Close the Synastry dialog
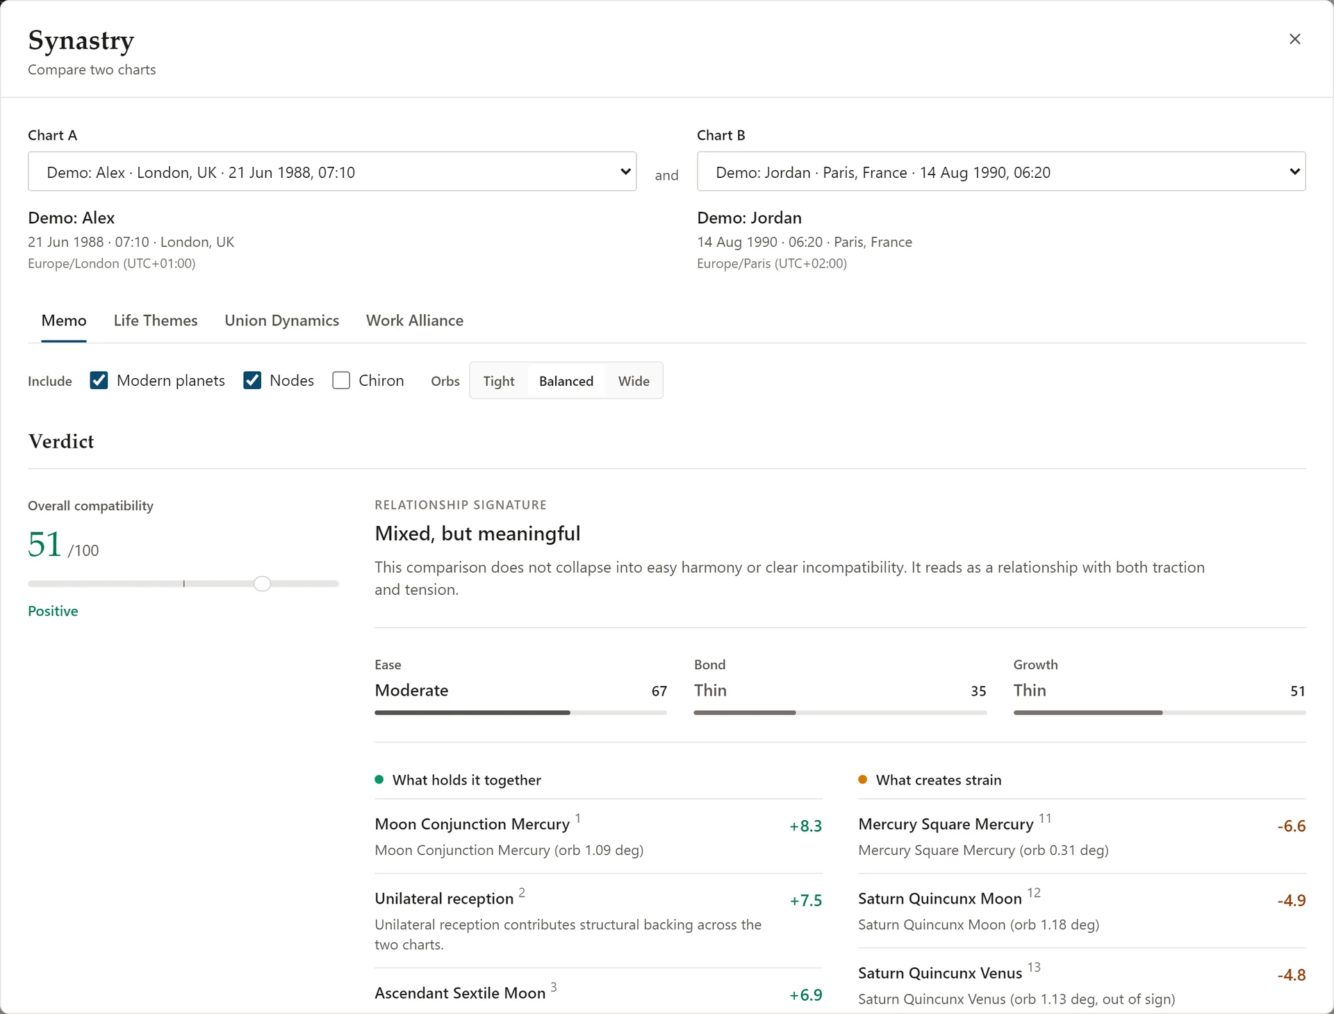Viewport: 1334px width, 1014px height. pyautogui.click(x=1294, y=40)
